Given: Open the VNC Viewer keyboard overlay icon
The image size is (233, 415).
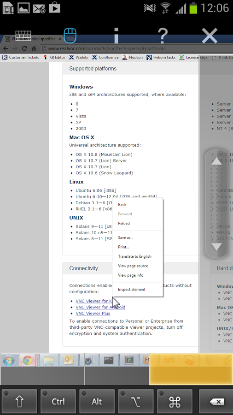Looking at the screenshot, I should pos(23,36).
